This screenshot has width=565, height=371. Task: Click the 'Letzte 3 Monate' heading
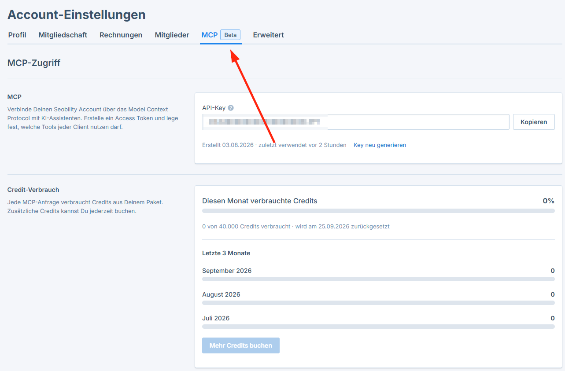(226, 253)
